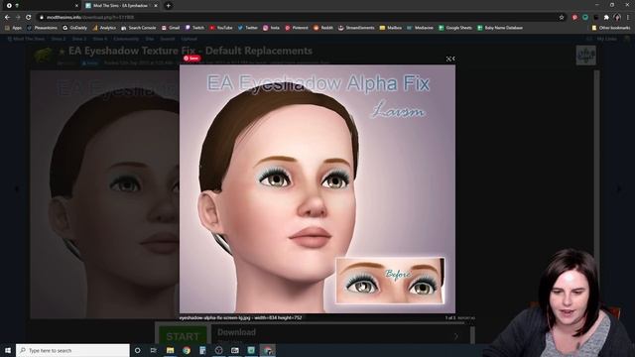Open the GoDaddy bookmark

[75, 28]
